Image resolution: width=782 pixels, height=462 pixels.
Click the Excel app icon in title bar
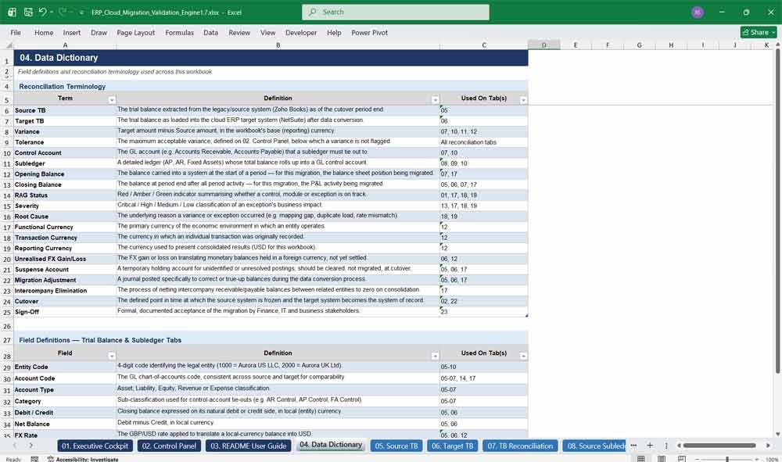coord(12,12)
